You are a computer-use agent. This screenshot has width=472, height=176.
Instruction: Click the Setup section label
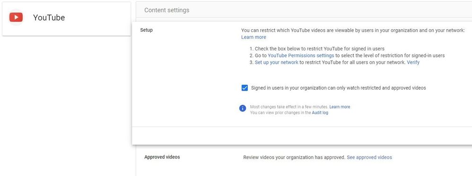click(146, 30)
